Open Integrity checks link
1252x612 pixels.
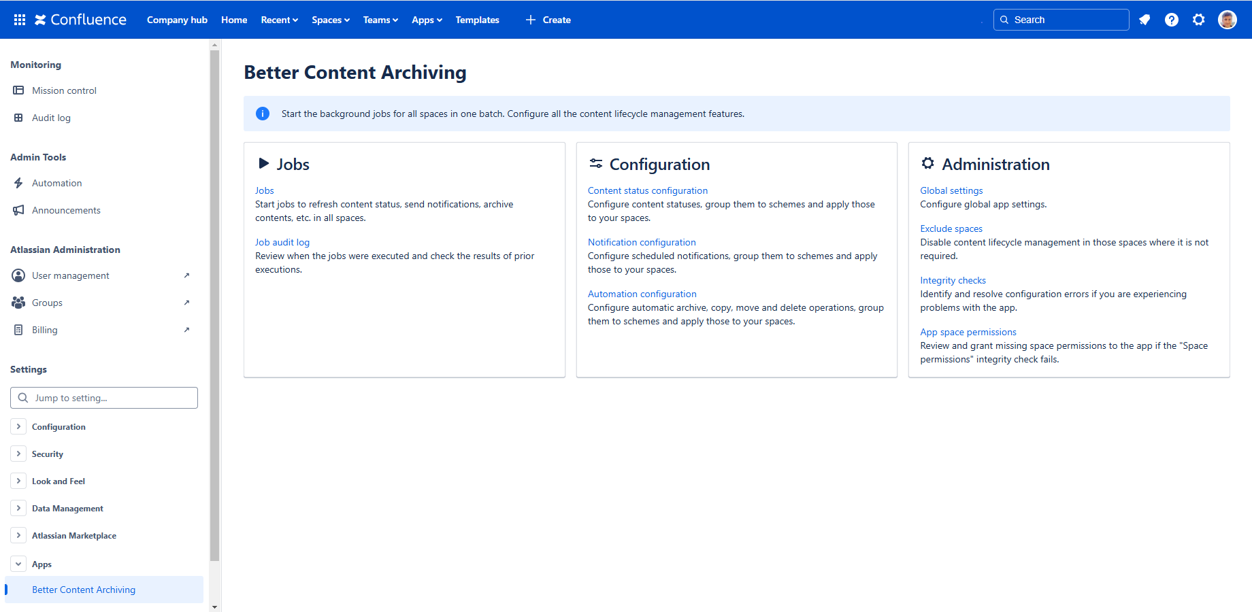pos(953,280)
